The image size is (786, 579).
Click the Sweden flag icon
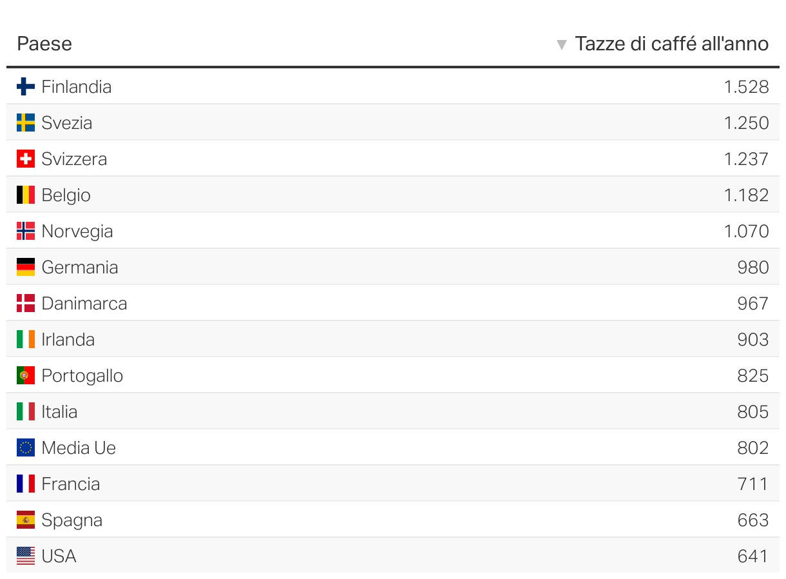pos(26,123)
